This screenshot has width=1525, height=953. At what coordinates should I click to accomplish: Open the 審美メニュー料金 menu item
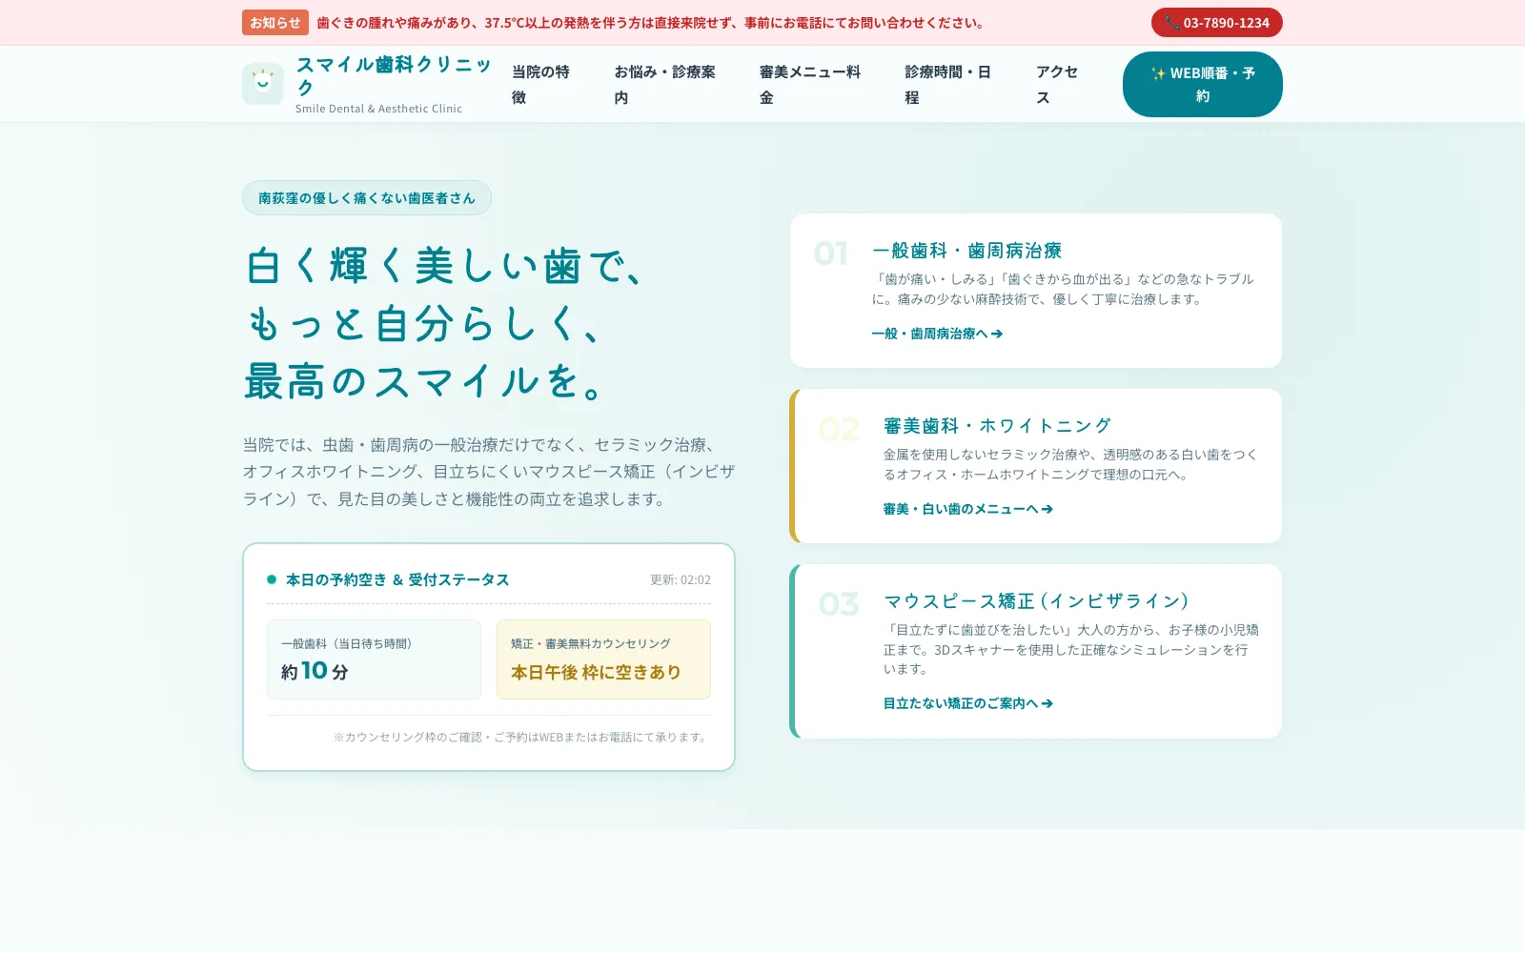point(810,84)
